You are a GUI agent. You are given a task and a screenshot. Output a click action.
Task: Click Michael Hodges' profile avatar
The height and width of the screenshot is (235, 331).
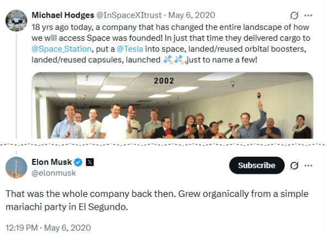coord(16,20)
